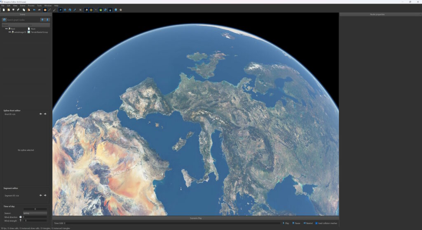Open the Window menu
422x230 pixels.
click(48, 6)
